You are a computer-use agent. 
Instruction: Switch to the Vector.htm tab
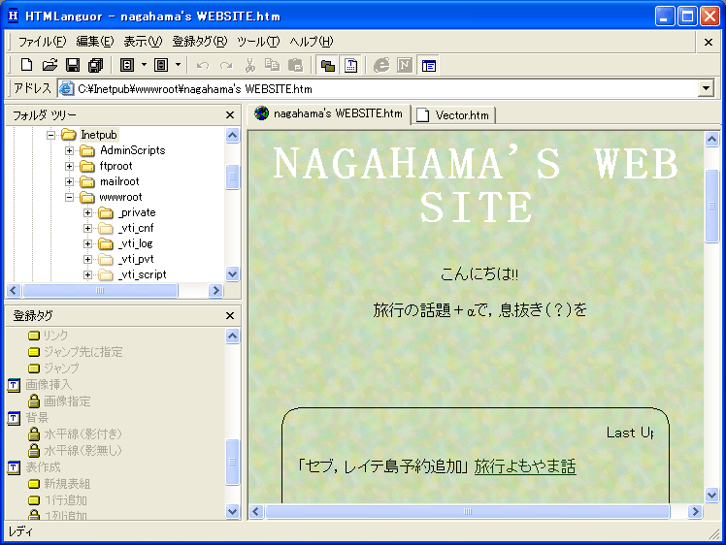pyautogui.click(x=455, y=114)
